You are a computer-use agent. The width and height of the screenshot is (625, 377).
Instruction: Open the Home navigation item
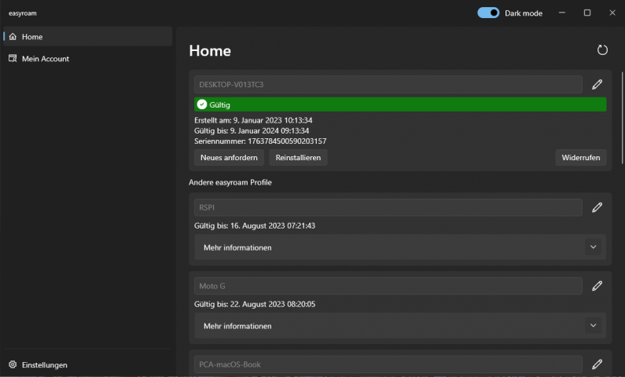pyautogui.click(x=88, y=37)
